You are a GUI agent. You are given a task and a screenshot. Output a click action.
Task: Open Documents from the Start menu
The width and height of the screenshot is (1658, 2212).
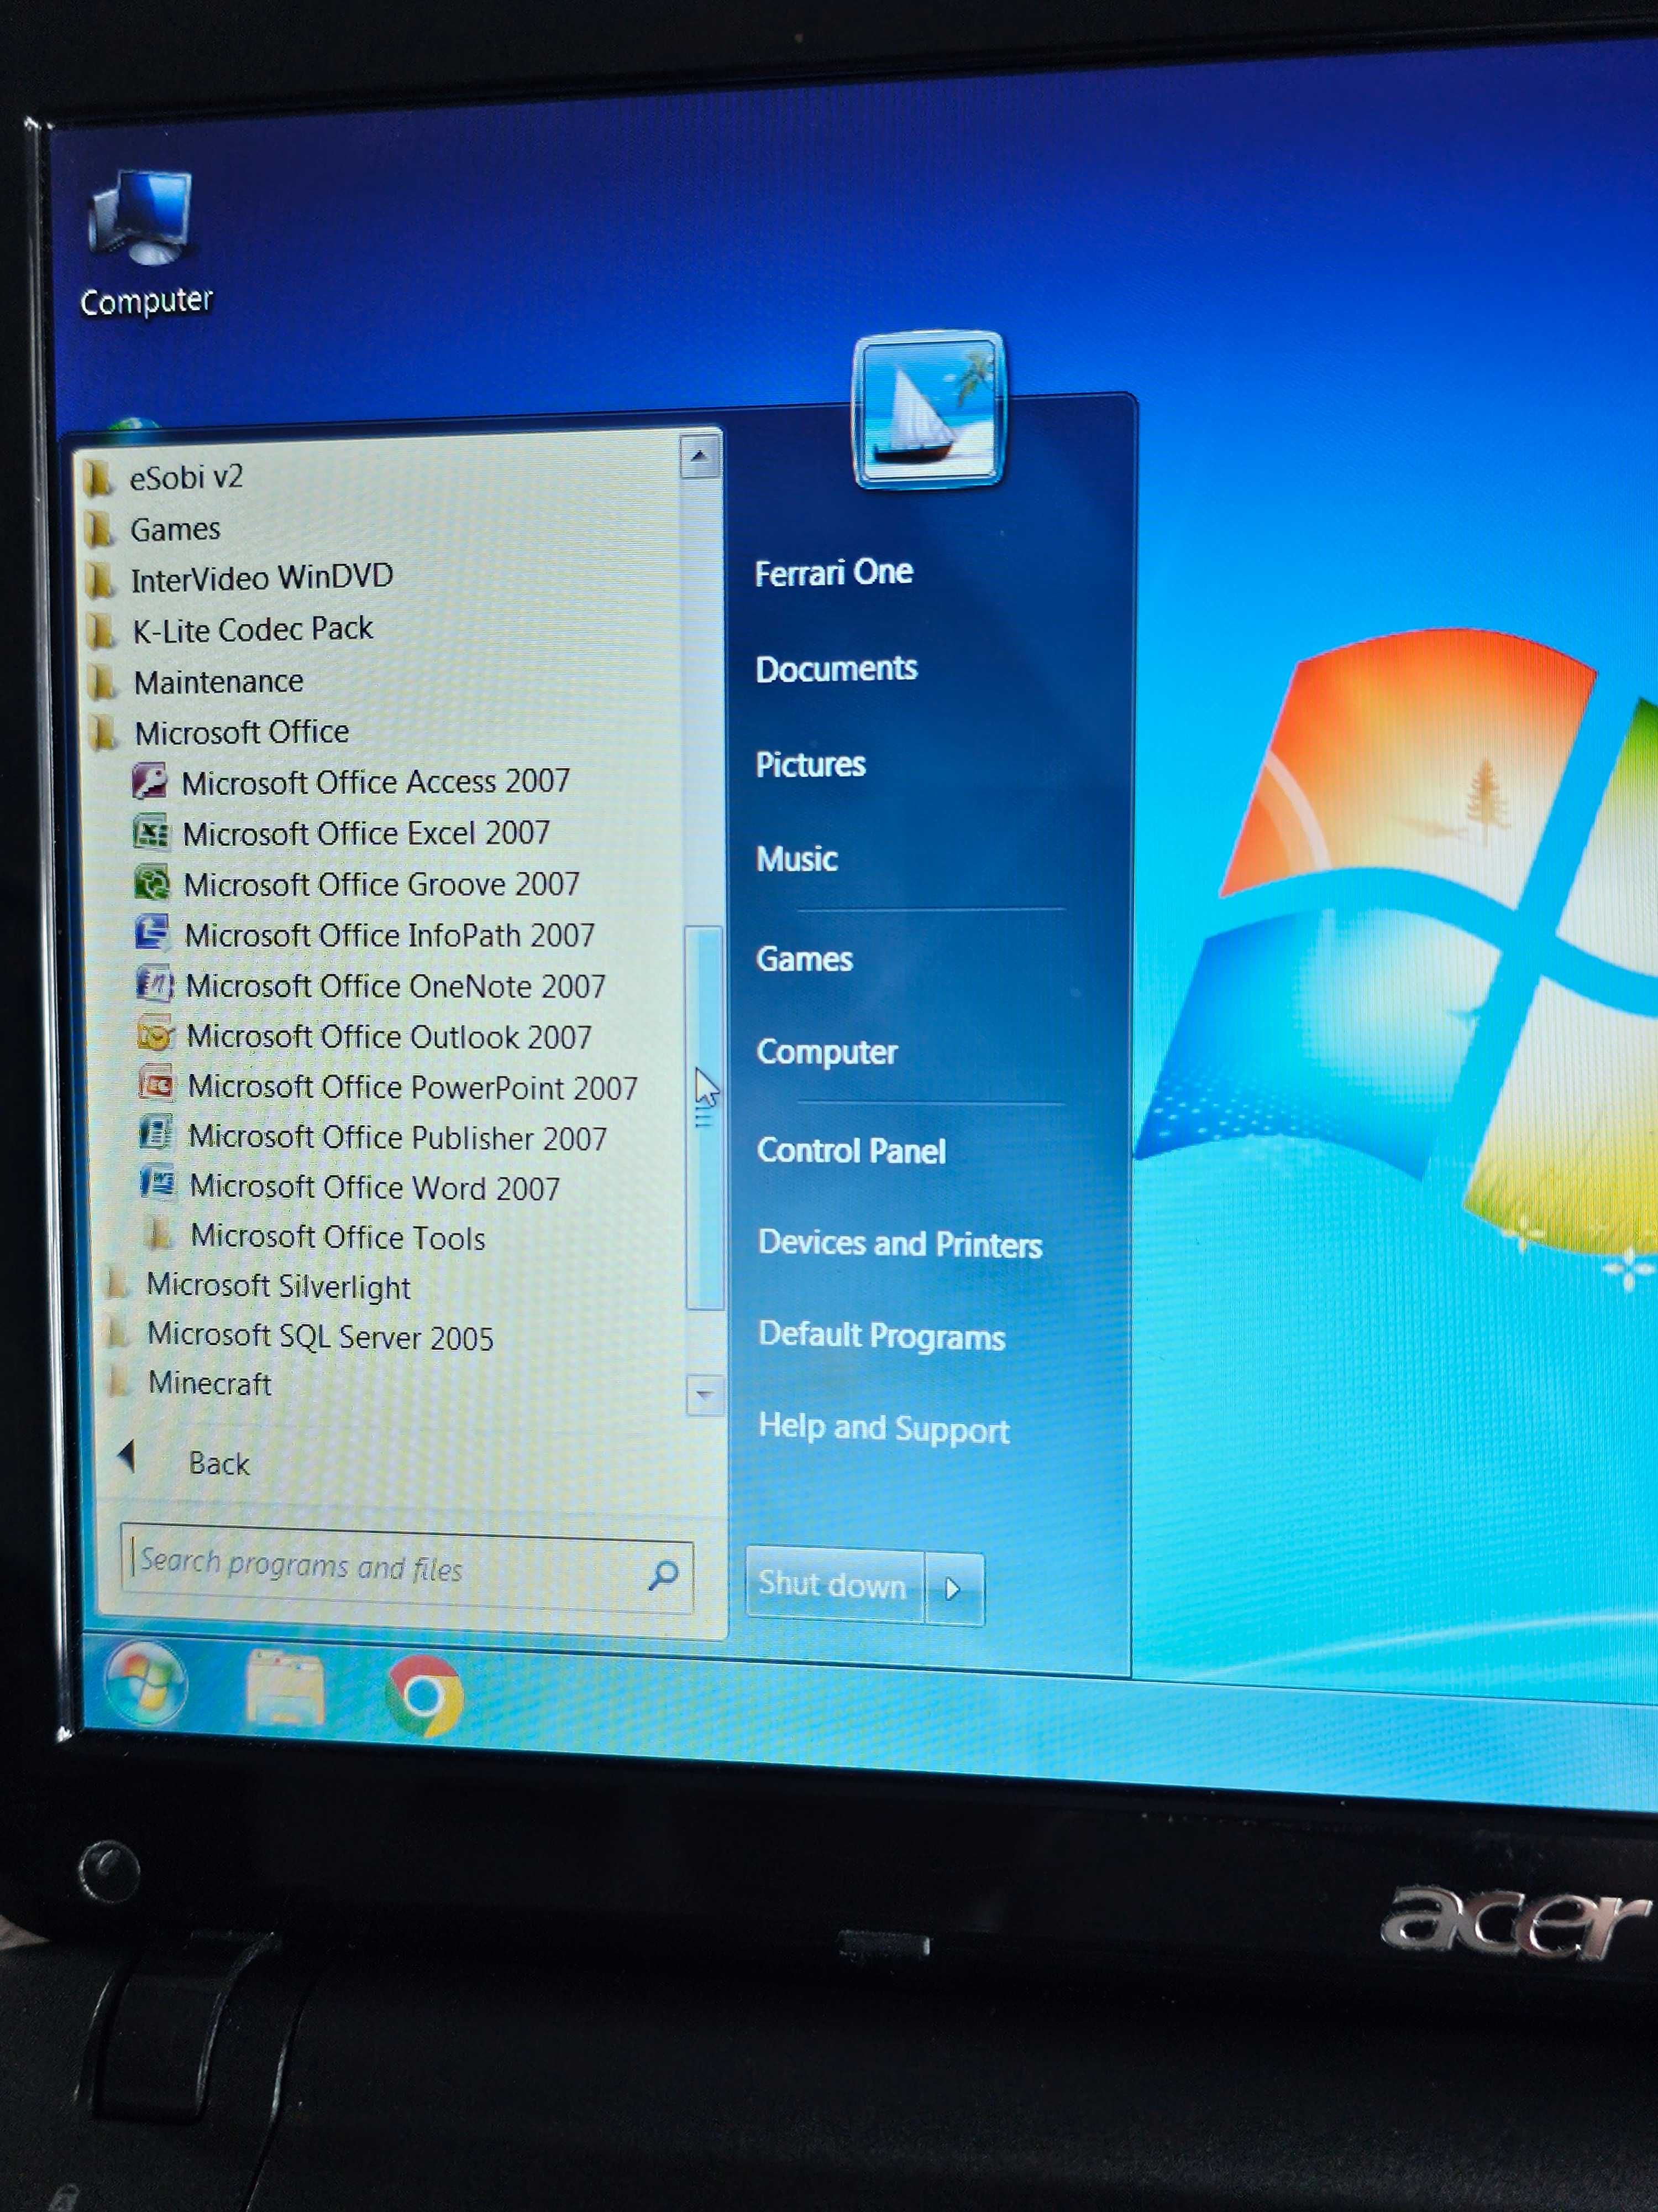coord(837,668)
